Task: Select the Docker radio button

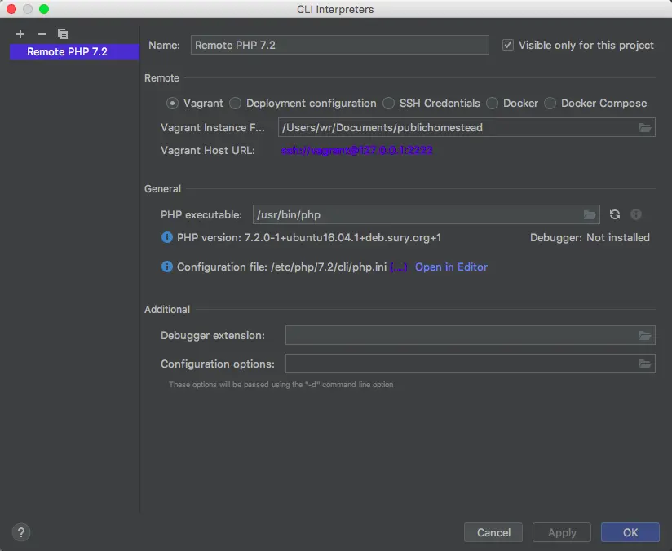Action: tap(492, 104)
